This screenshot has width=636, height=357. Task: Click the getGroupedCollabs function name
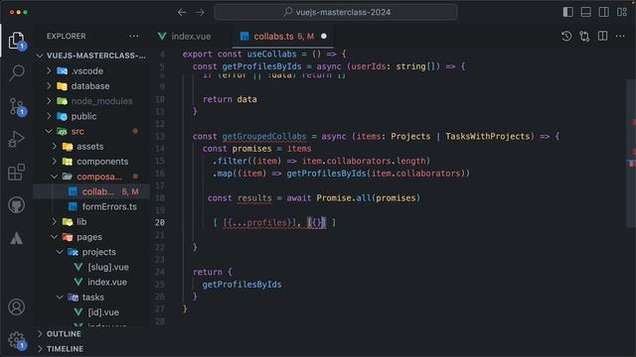[x=264, y=137]
